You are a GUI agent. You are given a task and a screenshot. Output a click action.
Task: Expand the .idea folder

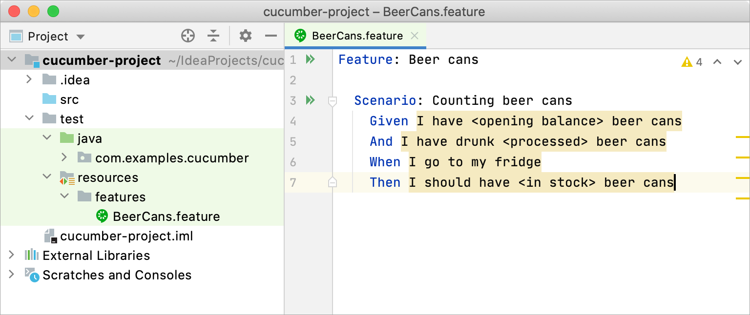click(x=29, y=79)
